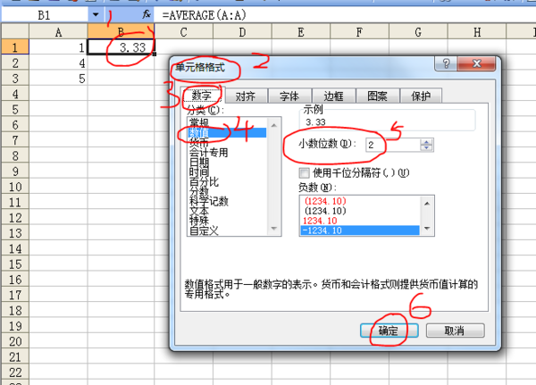536x385 pixels.
Task: Open the 边框 tab
Action: (333, 96)
